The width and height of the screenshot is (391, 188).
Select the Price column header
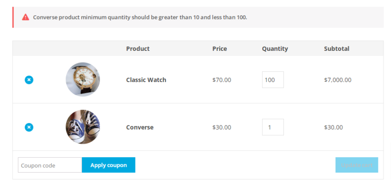tap(219, 49)
